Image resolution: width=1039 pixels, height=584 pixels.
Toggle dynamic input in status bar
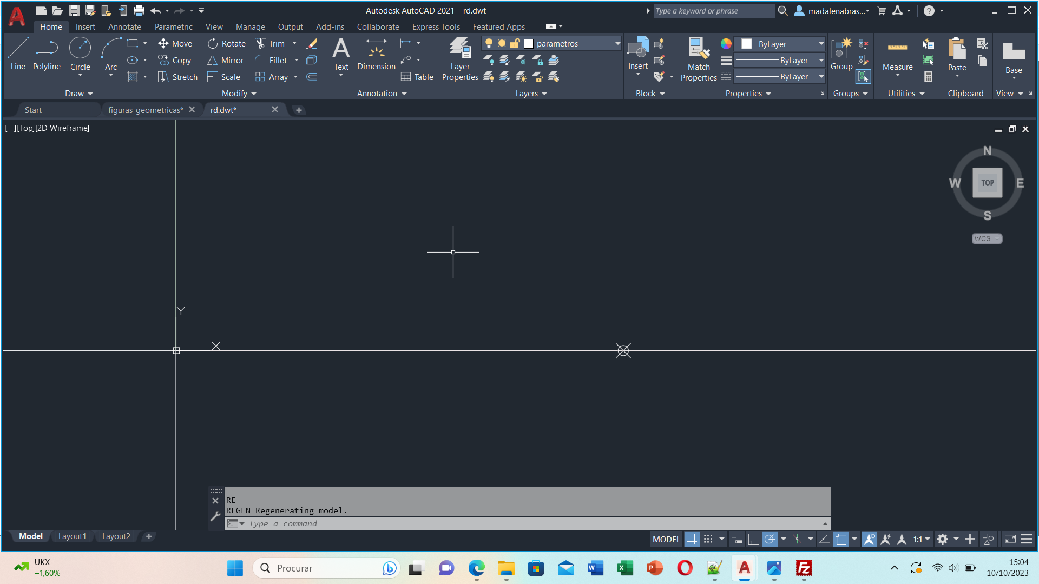click(737, 539)
